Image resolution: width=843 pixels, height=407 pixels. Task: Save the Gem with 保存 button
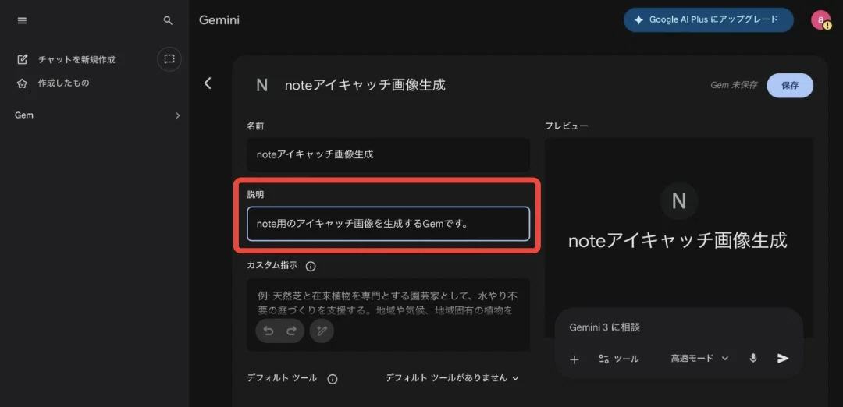(x=790, y=85)
